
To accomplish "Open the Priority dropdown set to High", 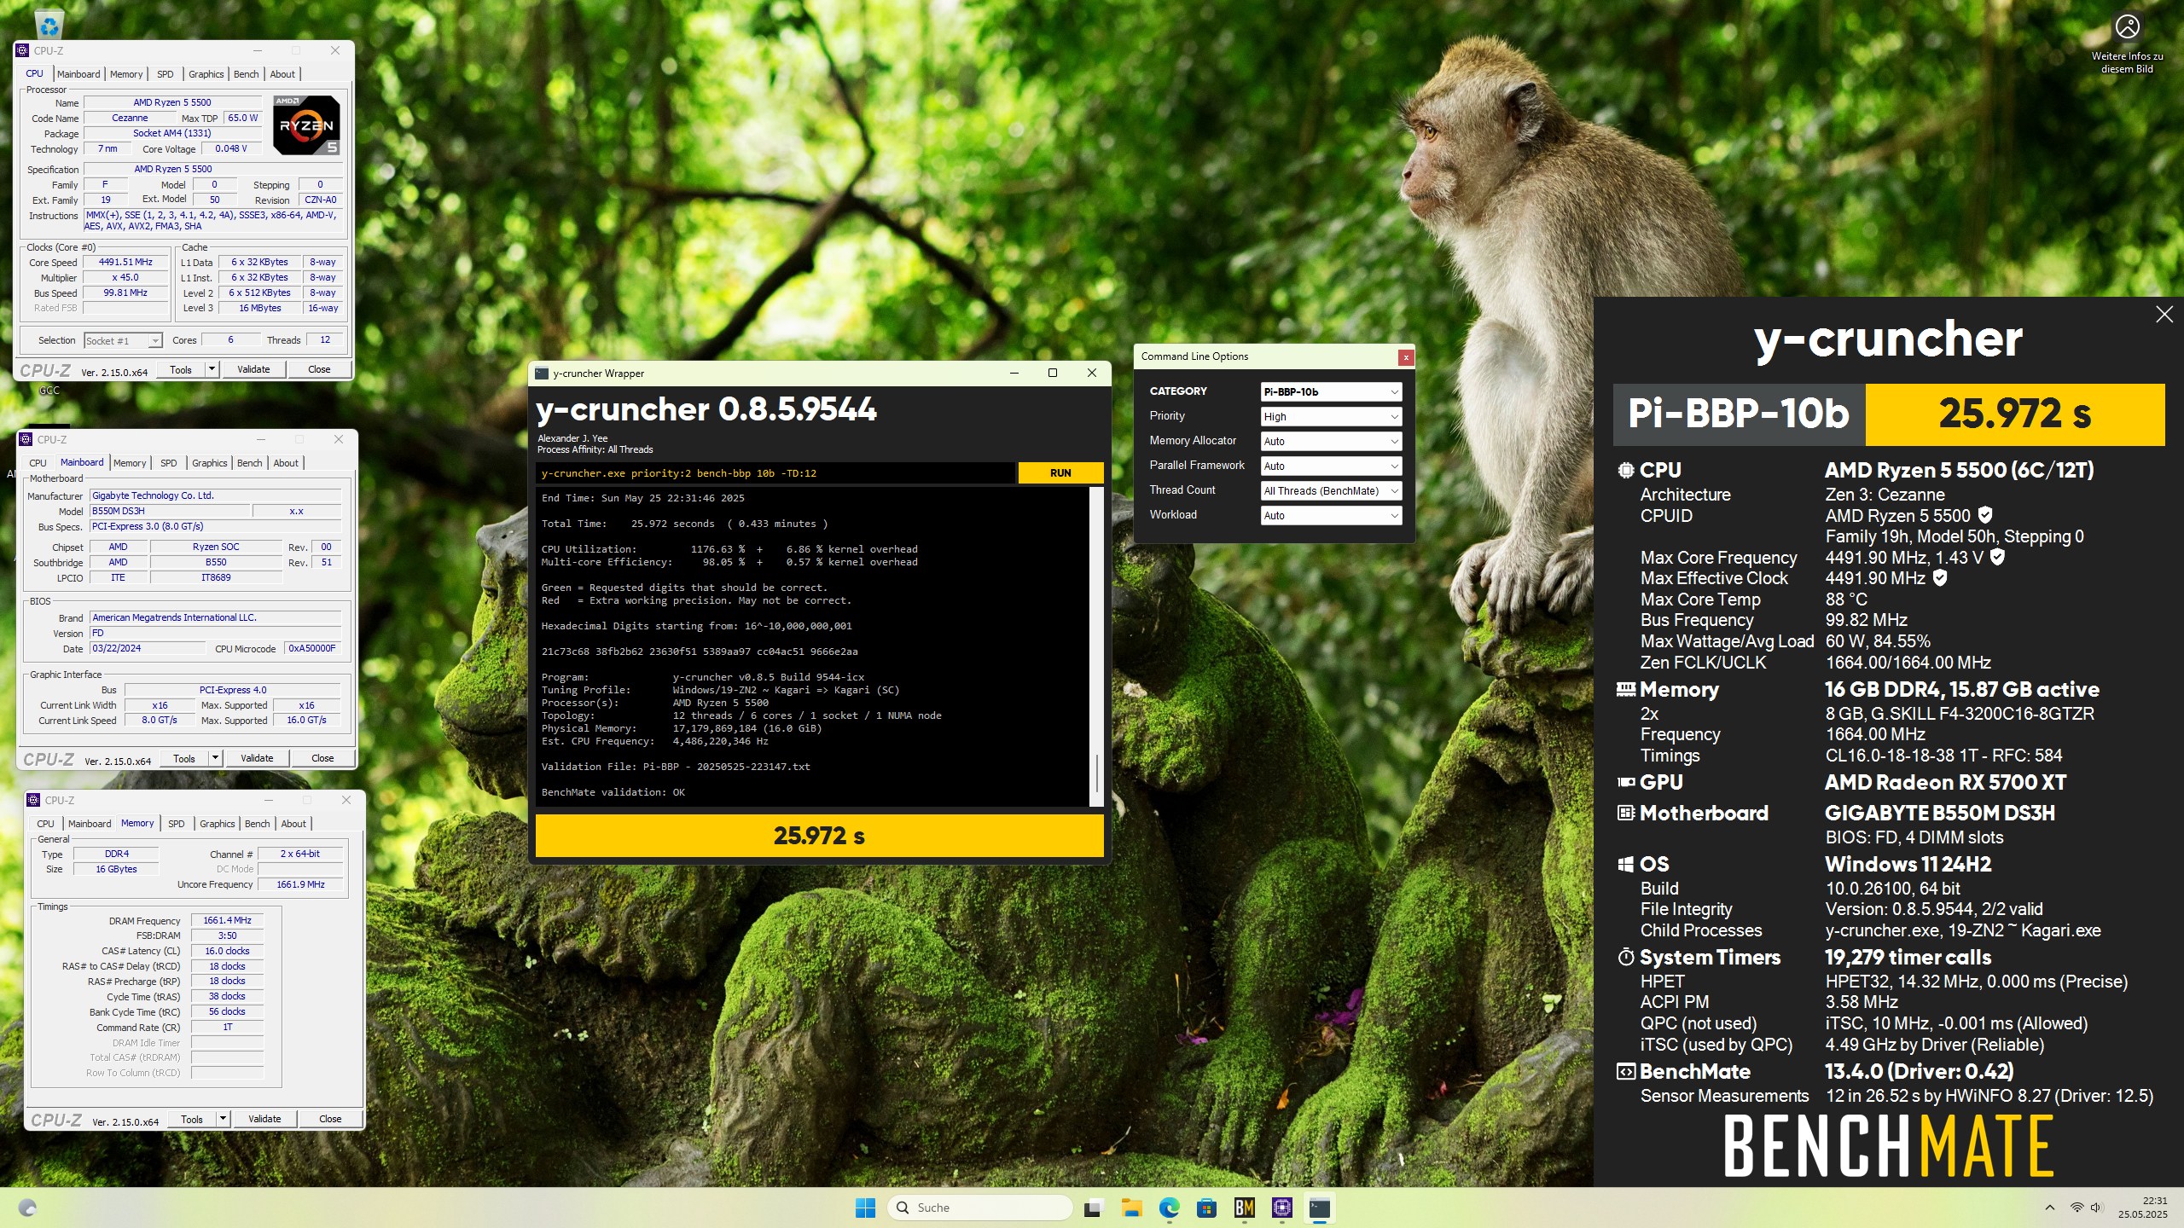I will 1331,416.
